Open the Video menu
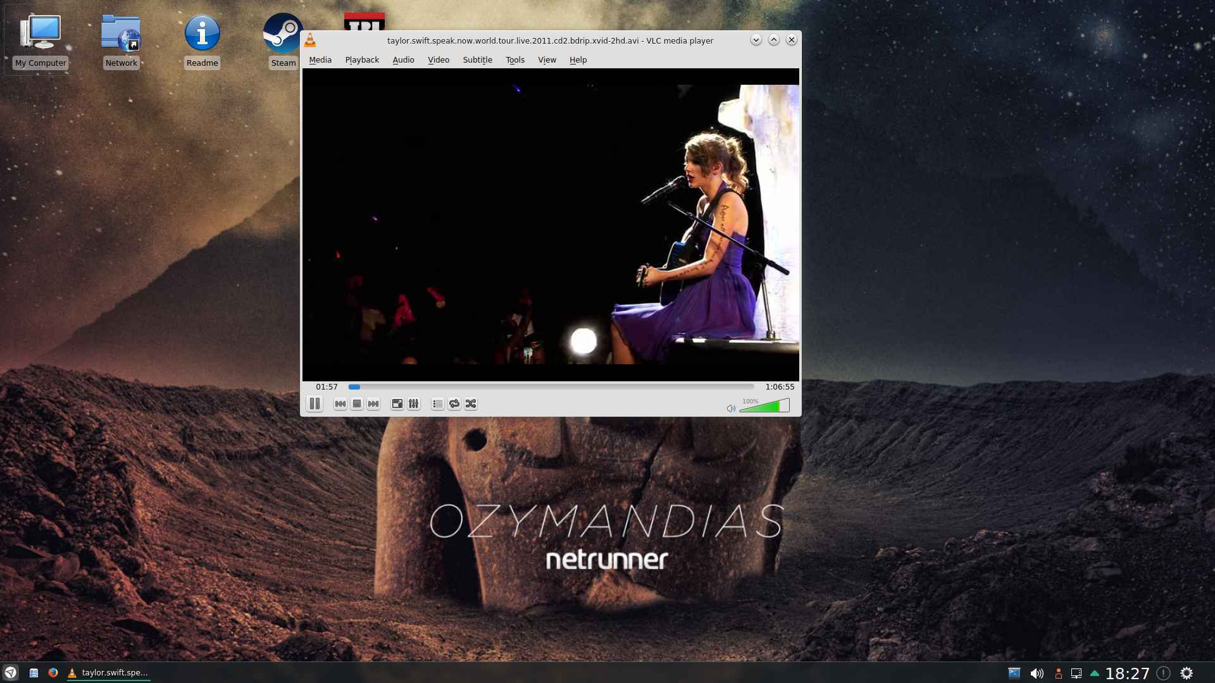The height and width of the screenshot is (683, 1215). pyautogui.click(x=439, y=59)
